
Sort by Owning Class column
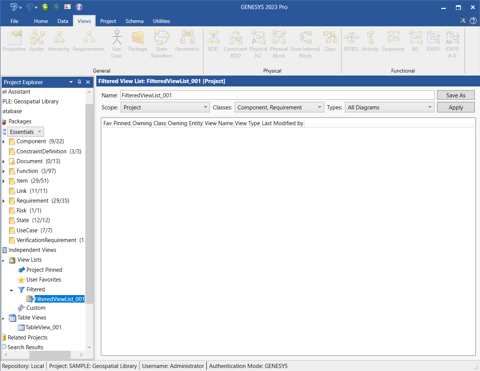[149, 123]
